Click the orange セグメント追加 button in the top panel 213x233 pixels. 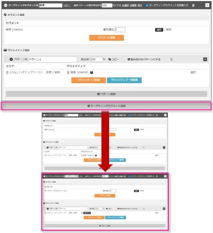tap(106, 37)
